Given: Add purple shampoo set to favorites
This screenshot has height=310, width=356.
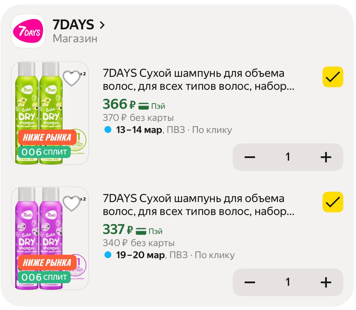Looking at the screenshot, I should [72, 204].
